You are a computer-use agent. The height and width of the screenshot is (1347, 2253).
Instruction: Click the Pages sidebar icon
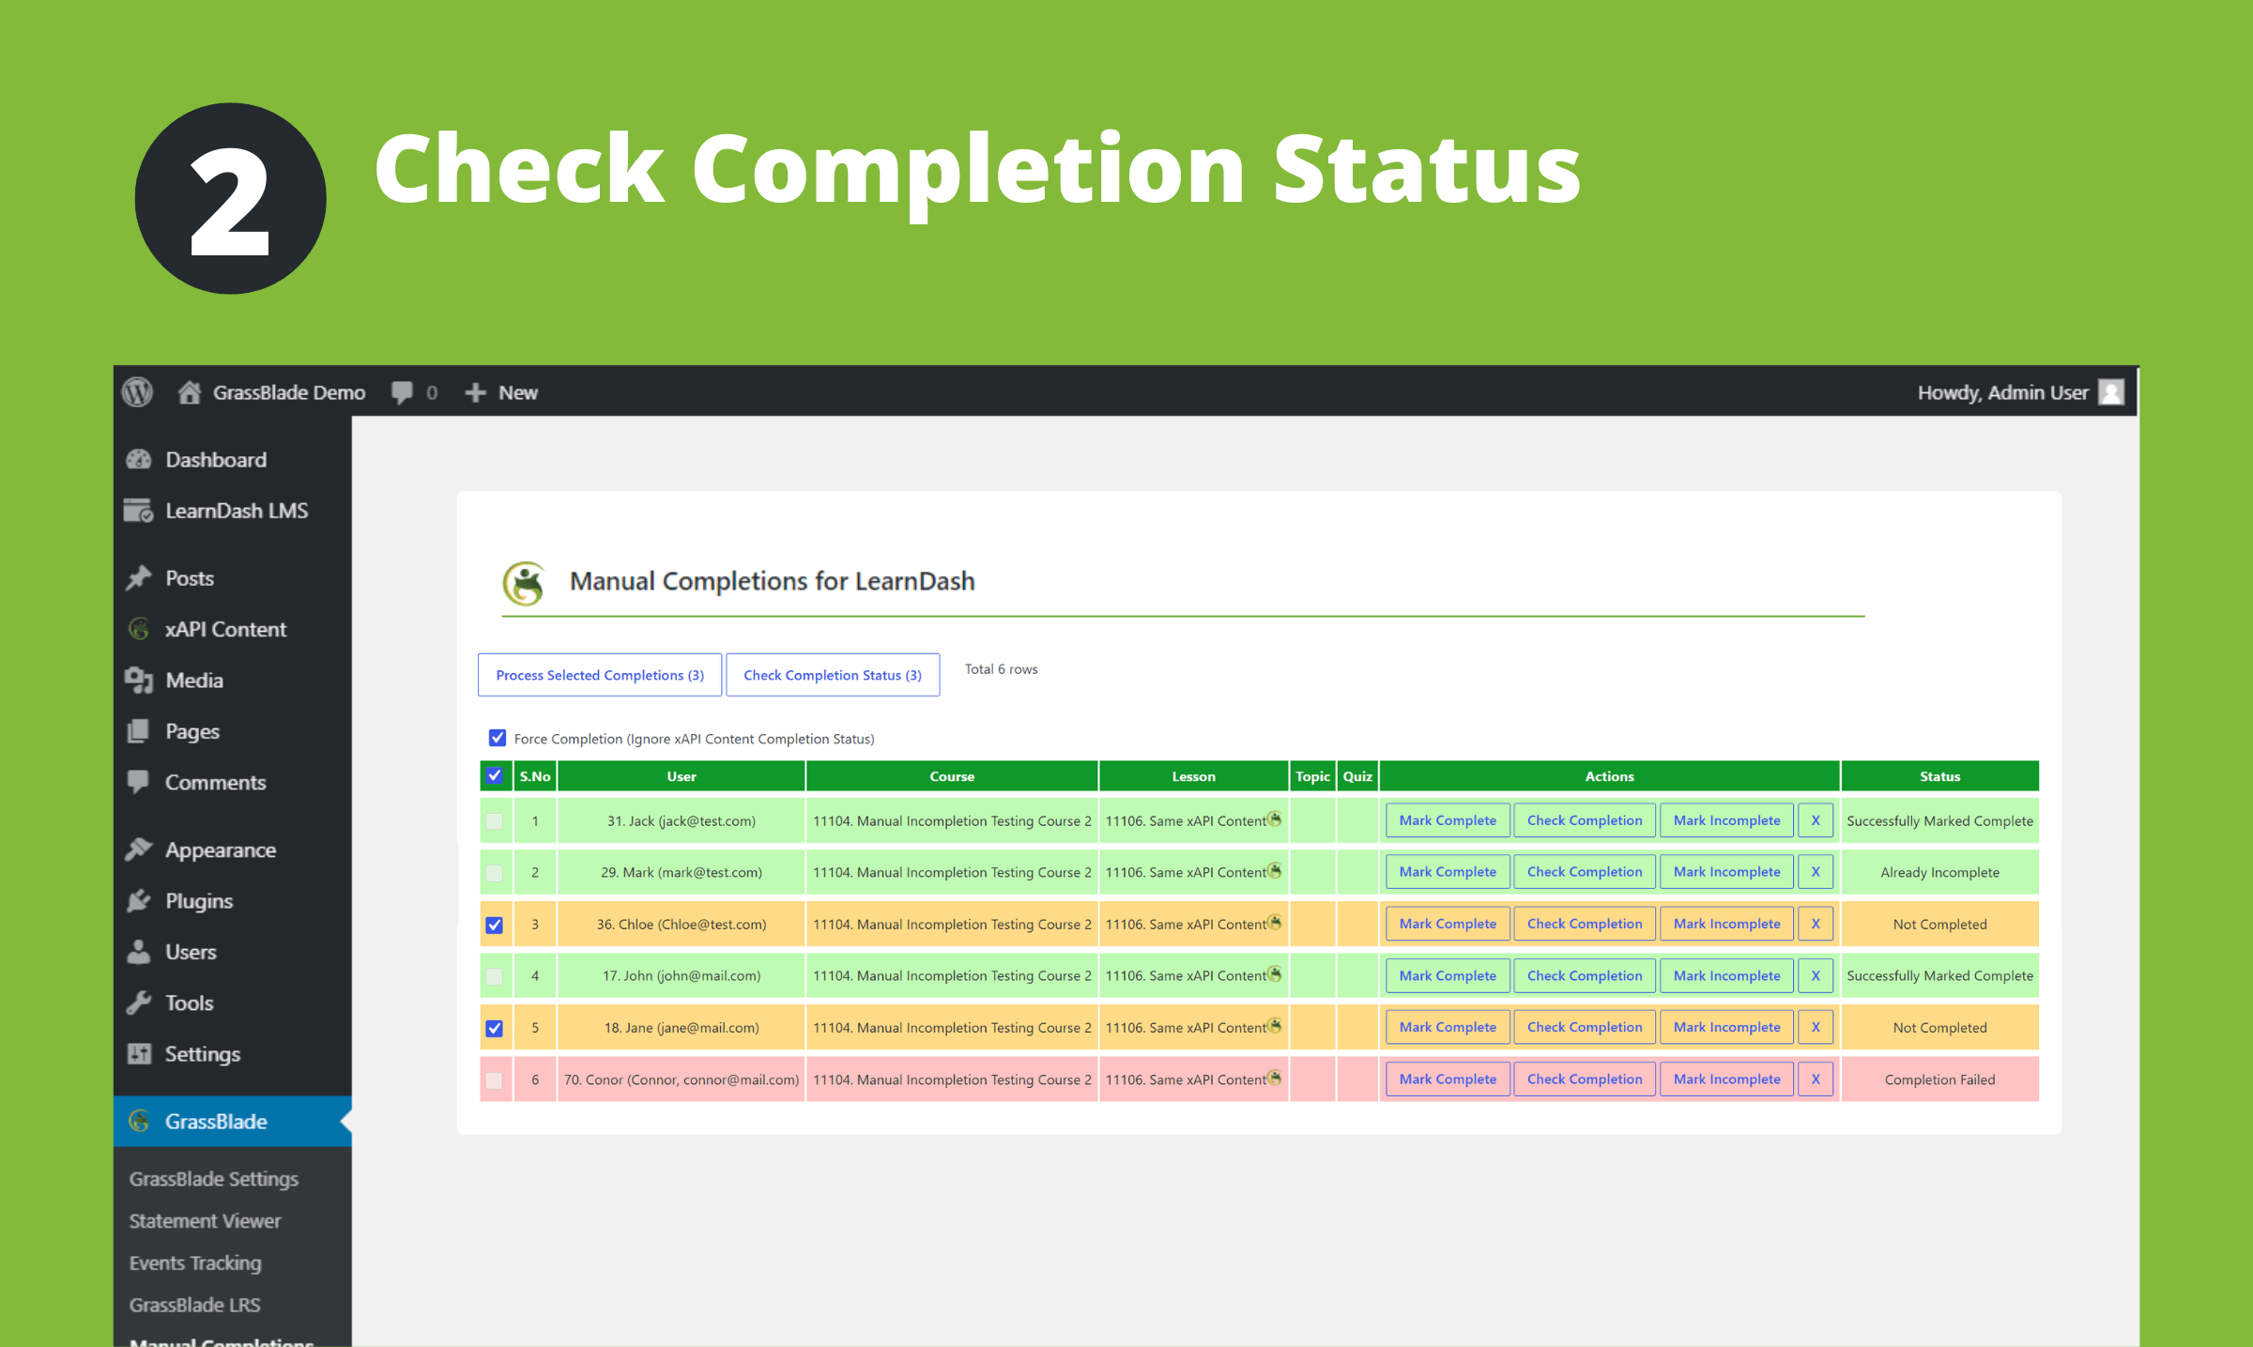pyautogui.click(x=139, y=731)
